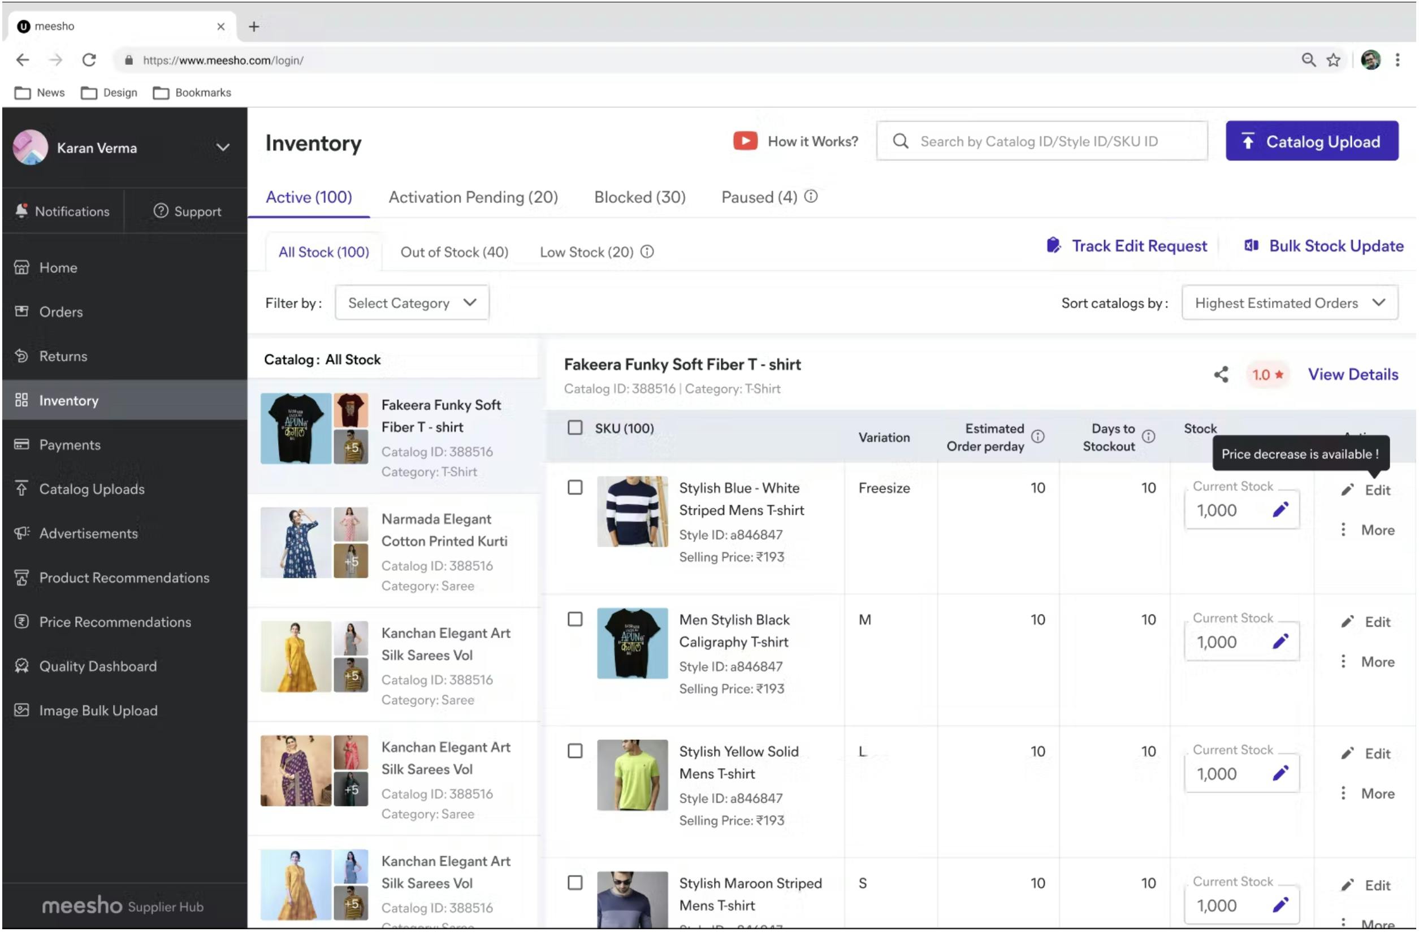
Task: Toggle the Select All SKU checkbox
Action: (x=575, y=427)
